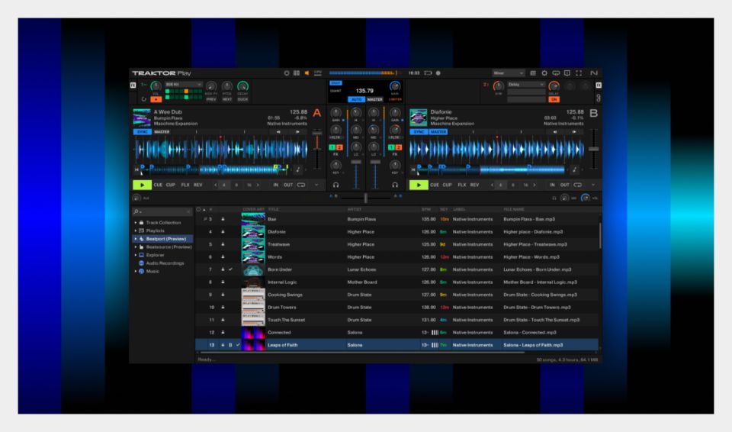Click the crossfader handle between decks
Screen dimensions: 732x432
click(x=366, y=197)
